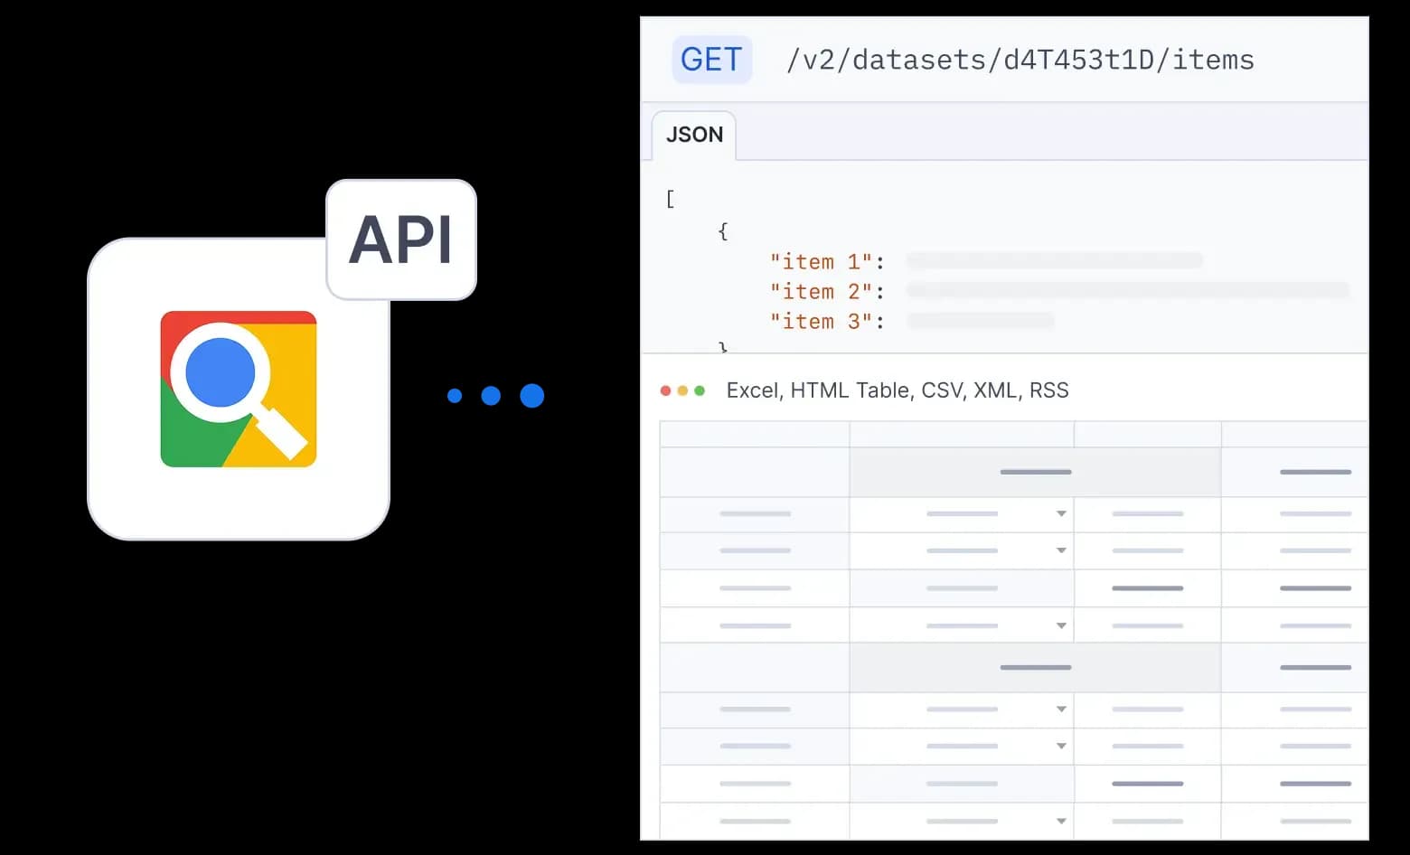Image resolution: width=1410 pixels, height=855 pixels.
Task: Click the API badge label
Action: click(400, 240)
